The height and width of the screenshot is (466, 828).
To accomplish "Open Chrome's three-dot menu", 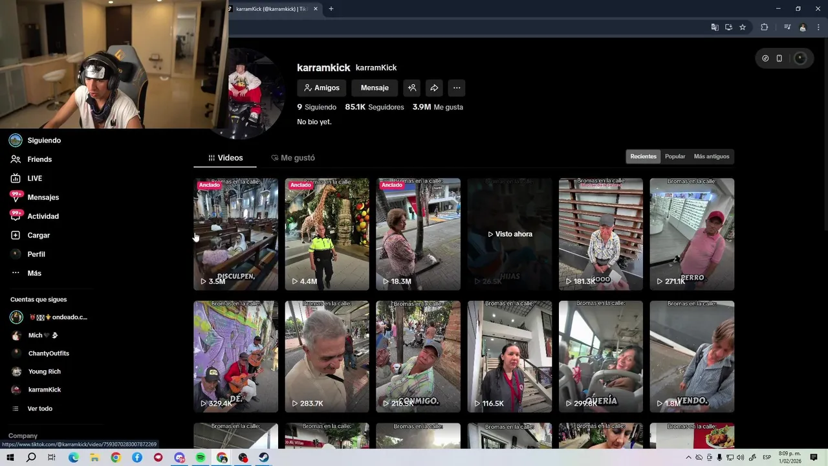I will click(x=819, y=27).
